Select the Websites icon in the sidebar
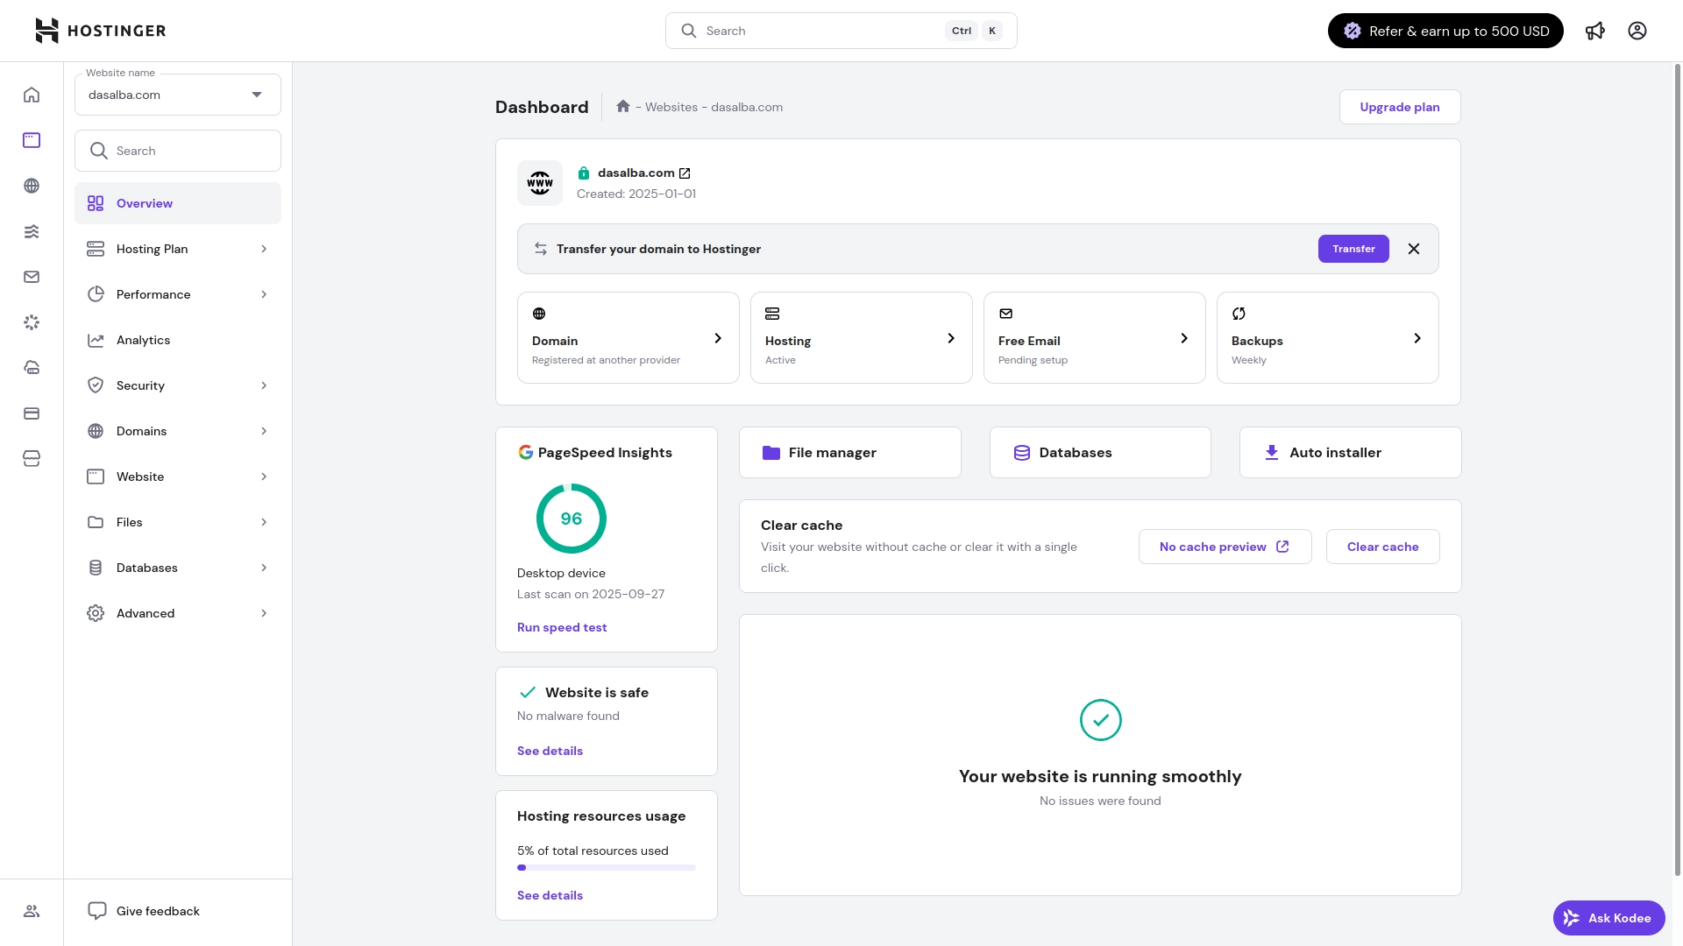1683x946 pixels. [32, 140]
